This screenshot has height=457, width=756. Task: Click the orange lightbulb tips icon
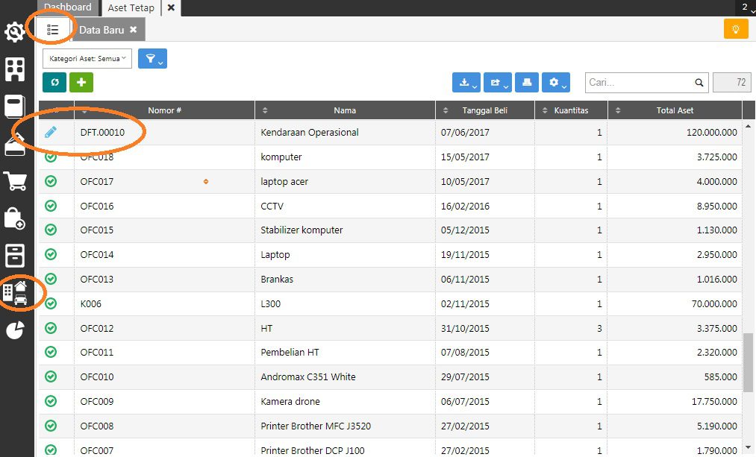tap(735, 29)
